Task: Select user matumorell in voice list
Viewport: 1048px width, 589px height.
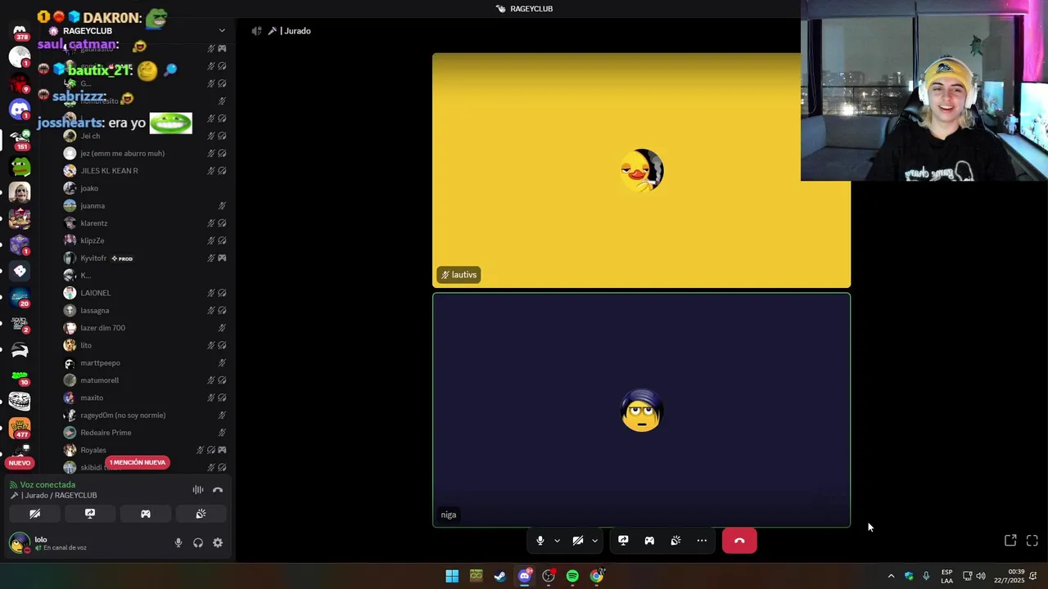Action: click(x=99, y=380)
